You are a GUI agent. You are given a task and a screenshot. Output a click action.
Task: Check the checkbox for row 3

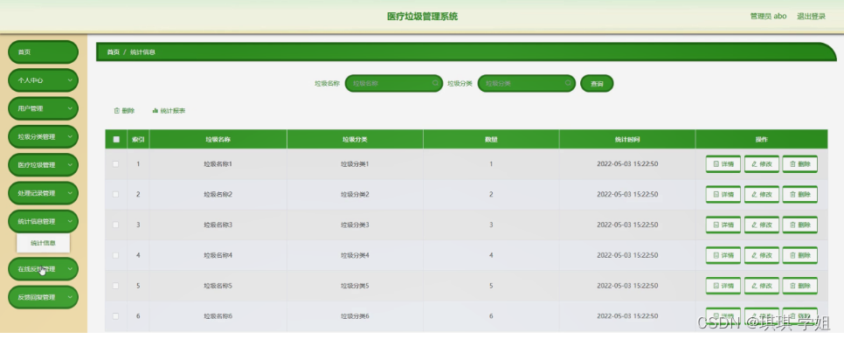pos(115,225)
